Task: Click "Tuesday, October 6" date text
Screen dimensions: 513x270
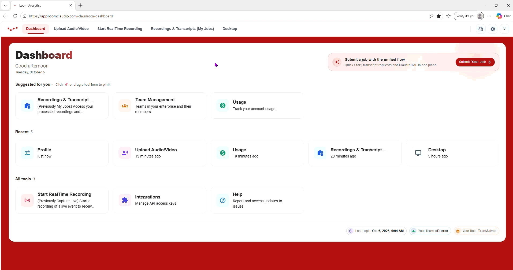Action: point(30,72)
